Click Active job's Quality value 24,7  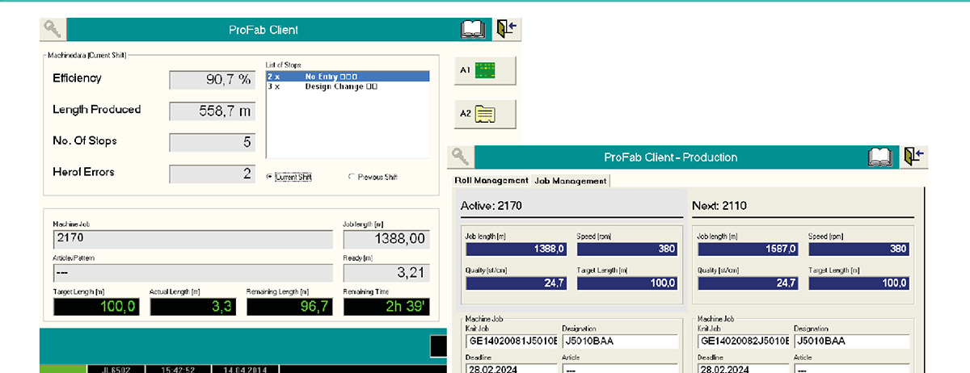coord(515,283)
